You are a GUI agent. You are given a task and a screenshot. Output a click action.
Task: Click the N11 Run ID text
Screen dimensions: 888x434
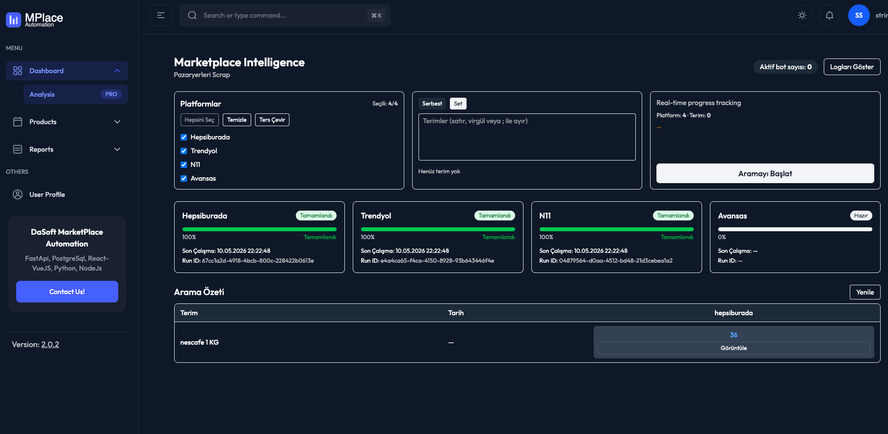click(x=606, y=261)
